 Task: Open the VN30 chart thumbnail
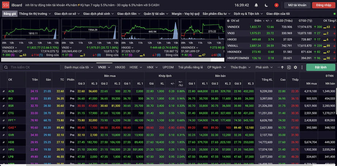coord(90,30)
